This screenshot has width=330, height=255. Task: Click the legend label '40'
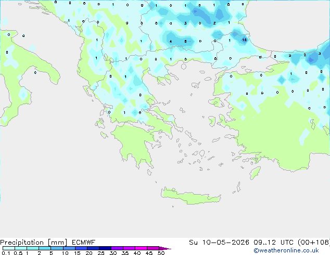(137, 253)
